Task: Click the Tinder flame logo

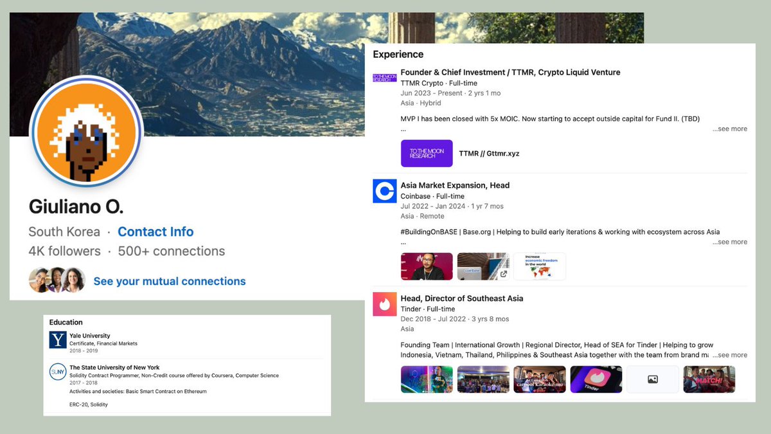Action: (384, 304)
